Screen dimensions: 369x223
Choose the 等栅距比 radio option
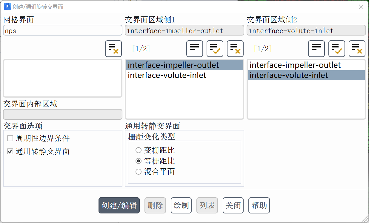pyautogui.click(x=139, y=161)
